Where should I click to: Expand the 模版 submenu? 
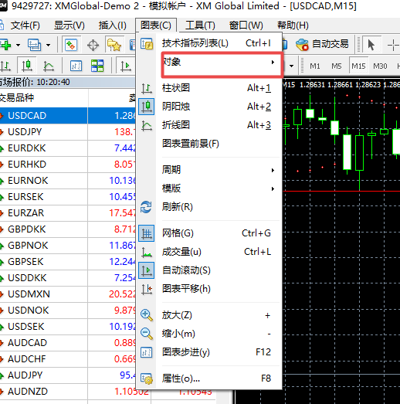(x=209, y=188)
